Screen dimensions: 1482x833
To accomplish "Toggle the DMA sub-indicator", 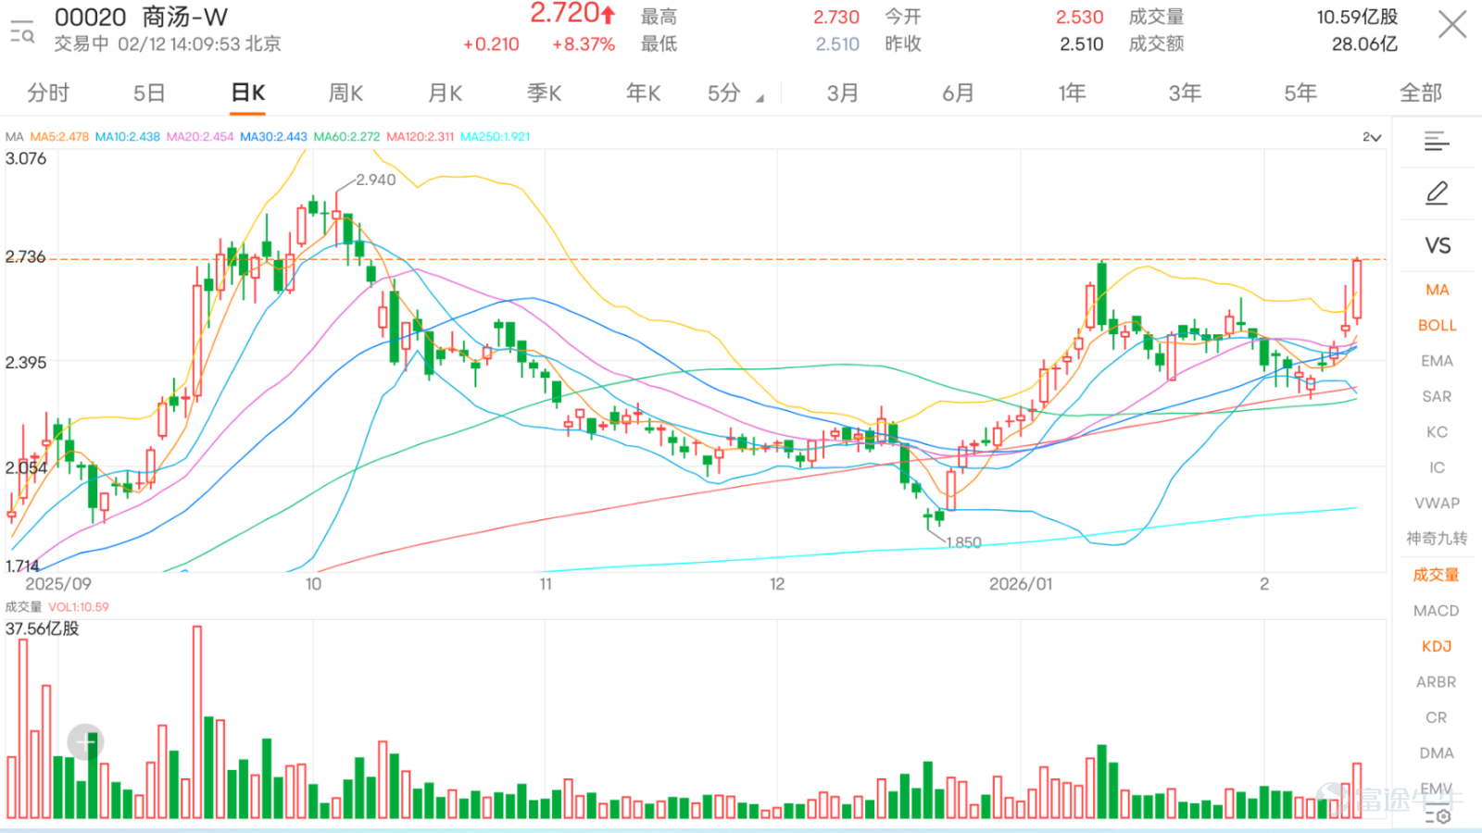I will (1437, 753).
